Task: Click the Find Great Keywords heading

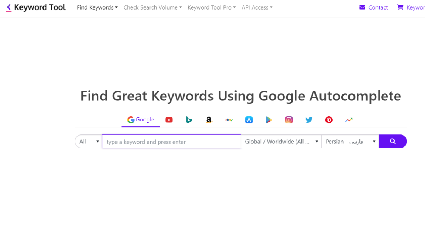Action: click(240, 96)
